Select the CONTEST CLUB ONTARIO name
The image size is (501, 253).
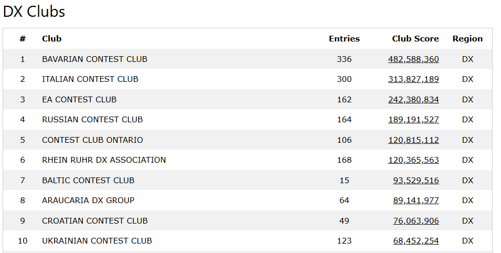92,140
